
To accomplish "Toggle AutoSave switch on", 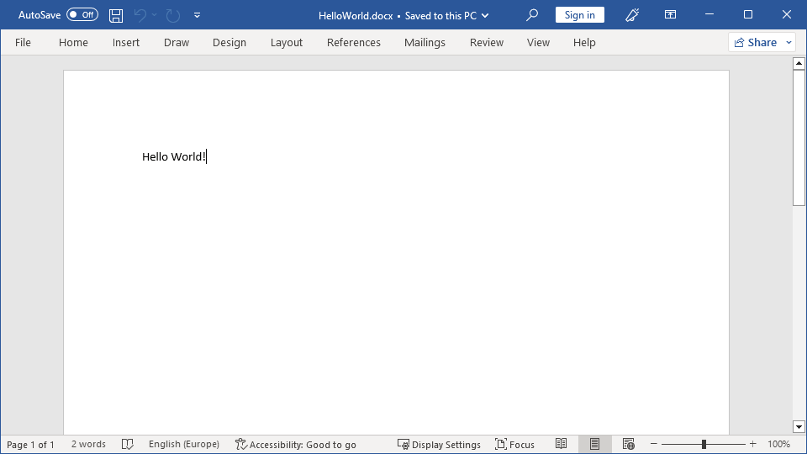I will [82, 15].
